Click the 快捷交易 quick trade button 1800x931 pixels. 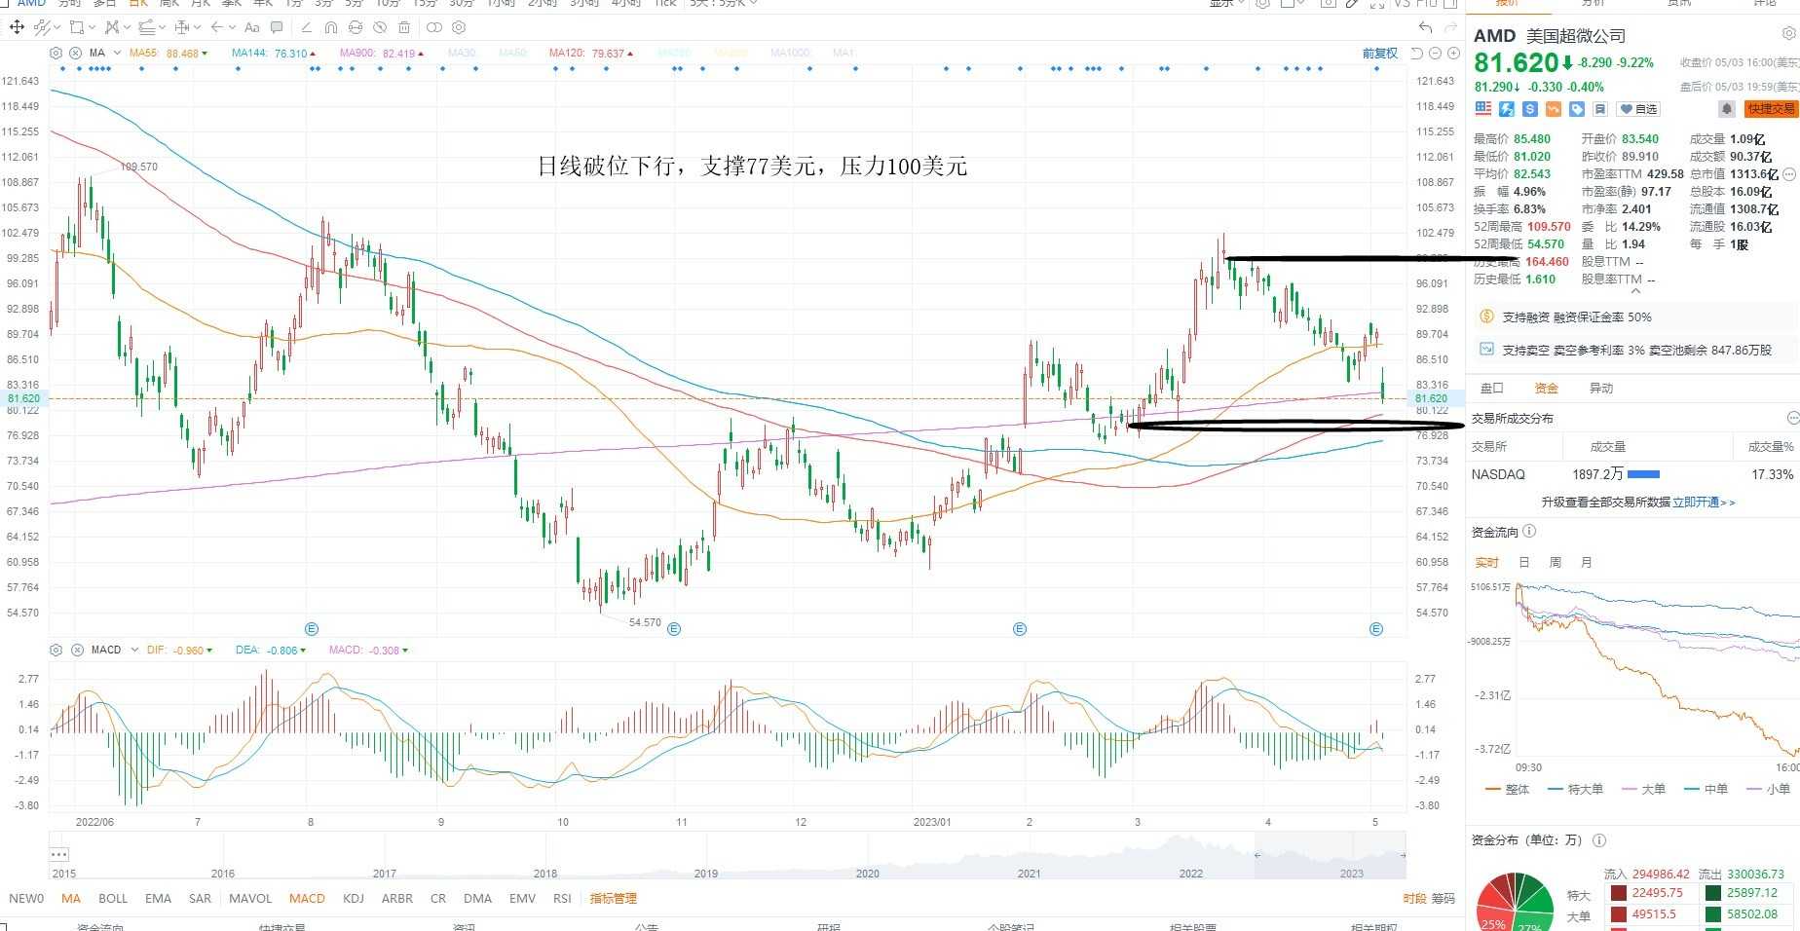1770,109
